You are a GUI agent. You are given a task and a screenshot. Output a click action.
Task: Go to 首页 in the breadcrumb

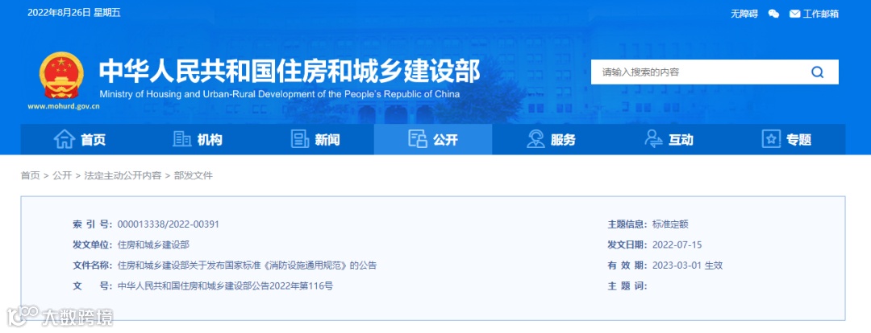(x=30, y=175)
